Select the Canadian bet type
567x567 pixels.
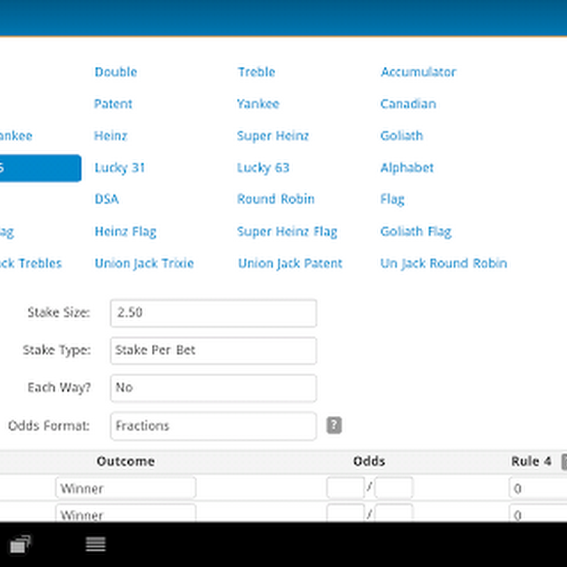pos(408,104)
